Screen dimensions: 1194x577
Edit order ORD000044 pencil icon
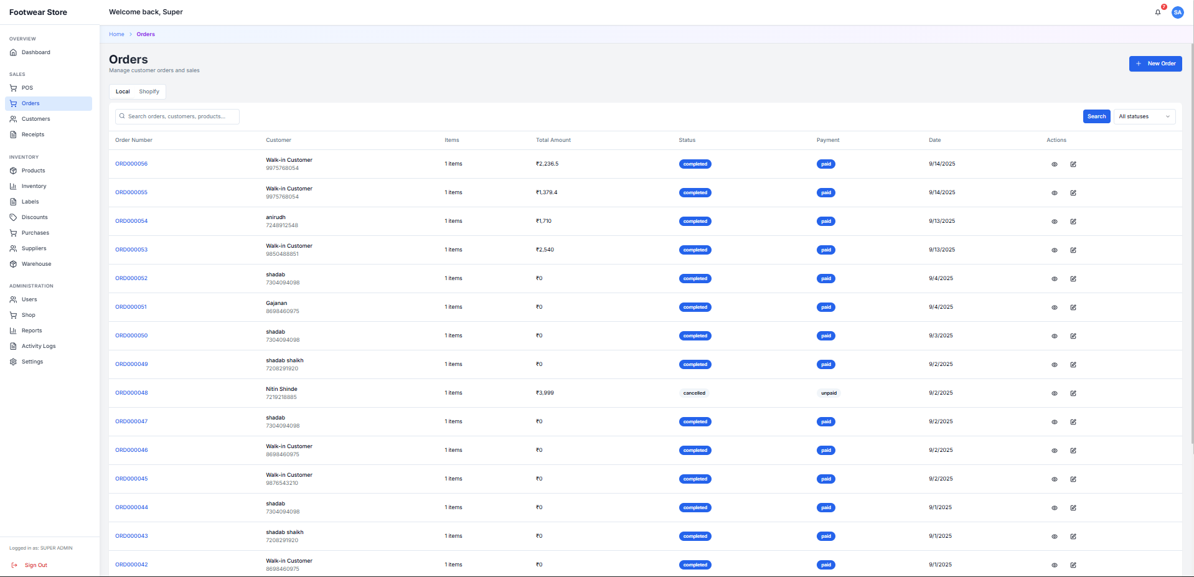[1073, 508]
